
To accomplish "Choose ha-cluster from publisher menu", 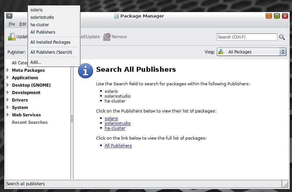I will click(x=54, y=25).
